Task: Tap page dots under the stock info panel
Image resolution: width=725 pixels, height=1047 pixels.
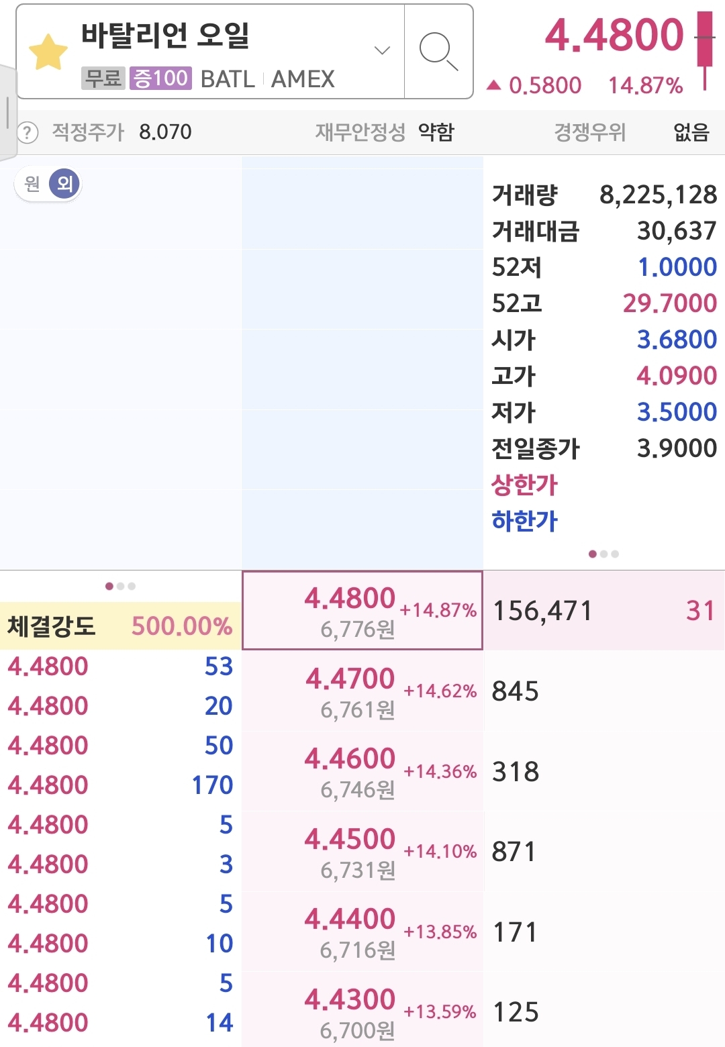Action: click(603, 554)
